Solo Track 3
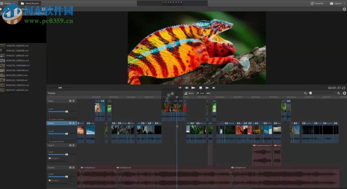 [x=73, y=145]
